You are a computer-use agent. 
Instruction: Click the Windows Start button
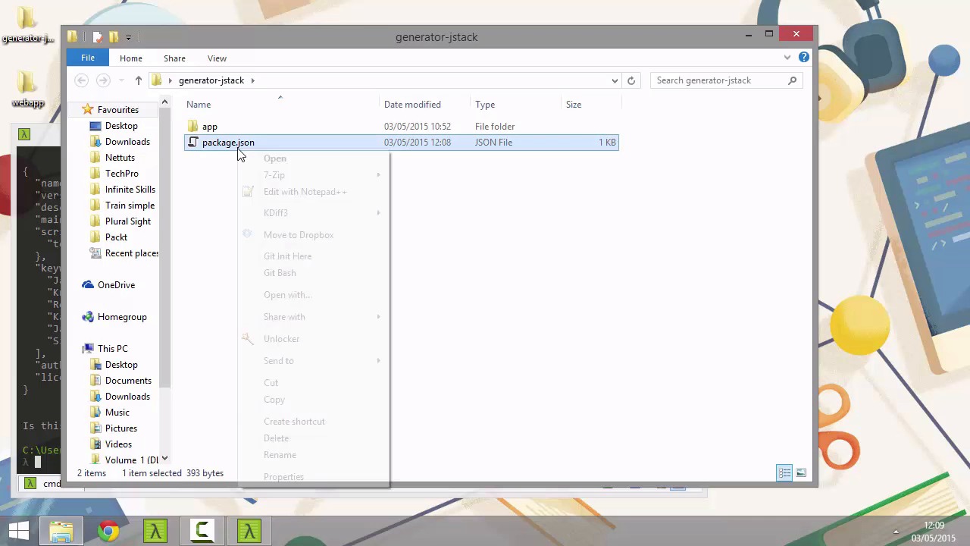point(19,531)
